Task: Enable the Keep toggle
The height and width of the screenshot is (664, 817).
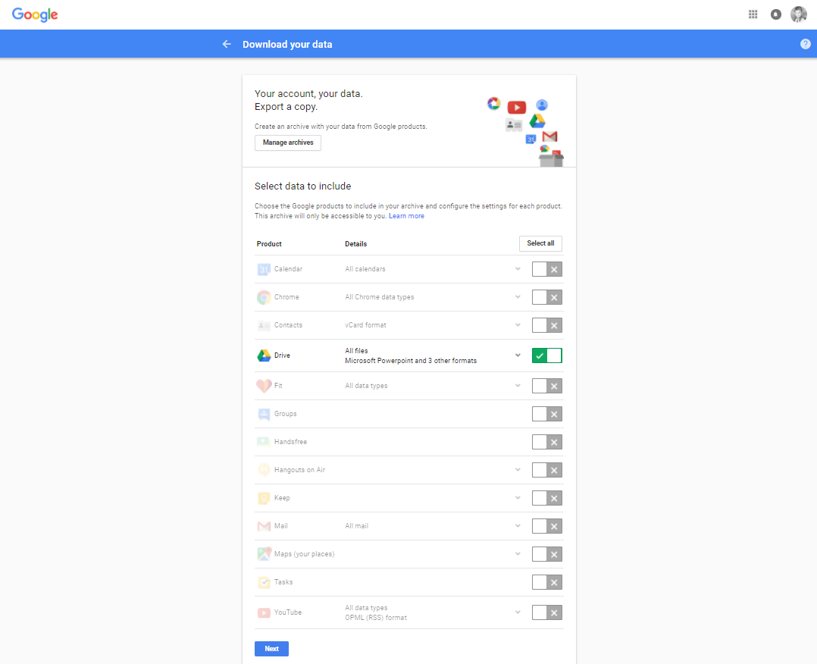Action: pyautogui.click(x=547, y=499)
